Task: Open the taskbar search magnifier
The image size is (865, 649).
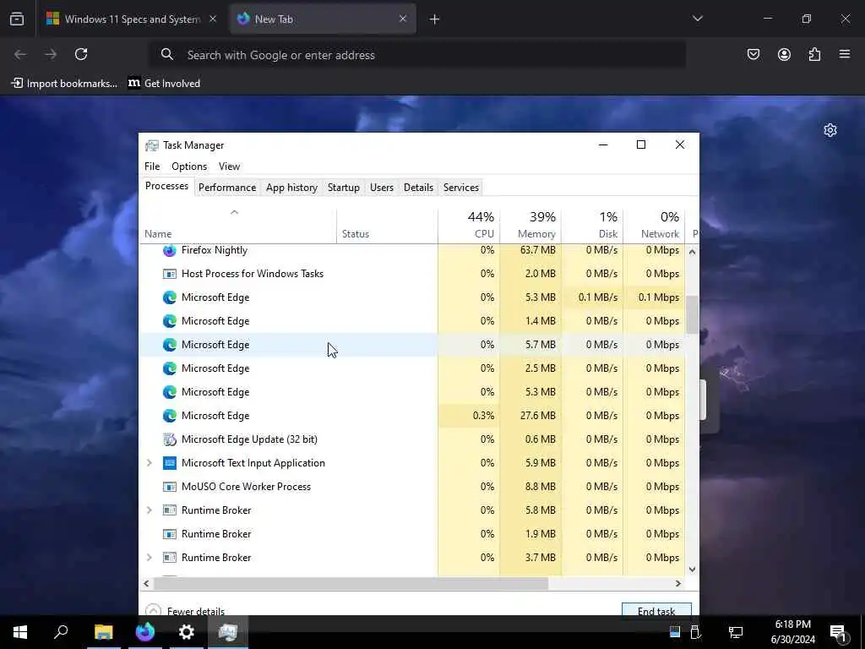Action: pyautogui.click(x=61, y=632)
